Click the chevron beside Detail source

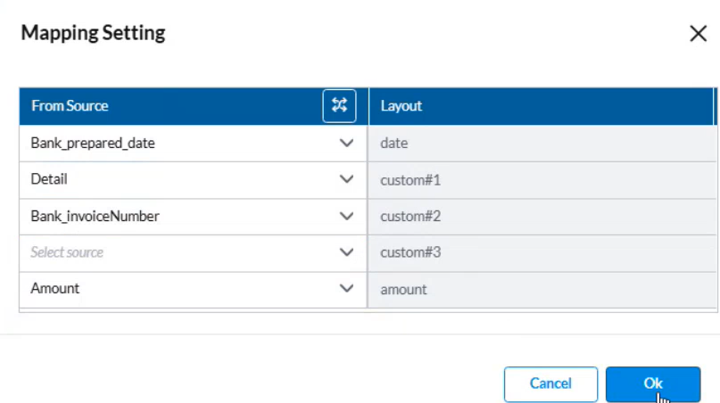[x=347, y=179]
